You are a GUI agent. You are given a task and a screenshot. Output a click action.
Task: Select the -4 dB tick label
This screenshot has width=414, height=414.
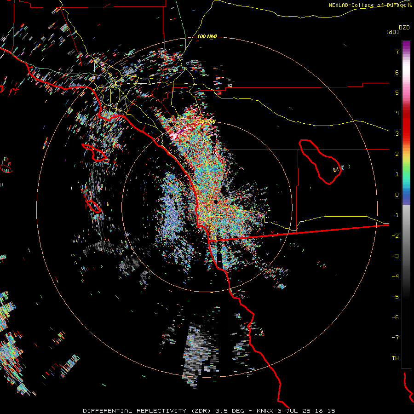[395, 276]
